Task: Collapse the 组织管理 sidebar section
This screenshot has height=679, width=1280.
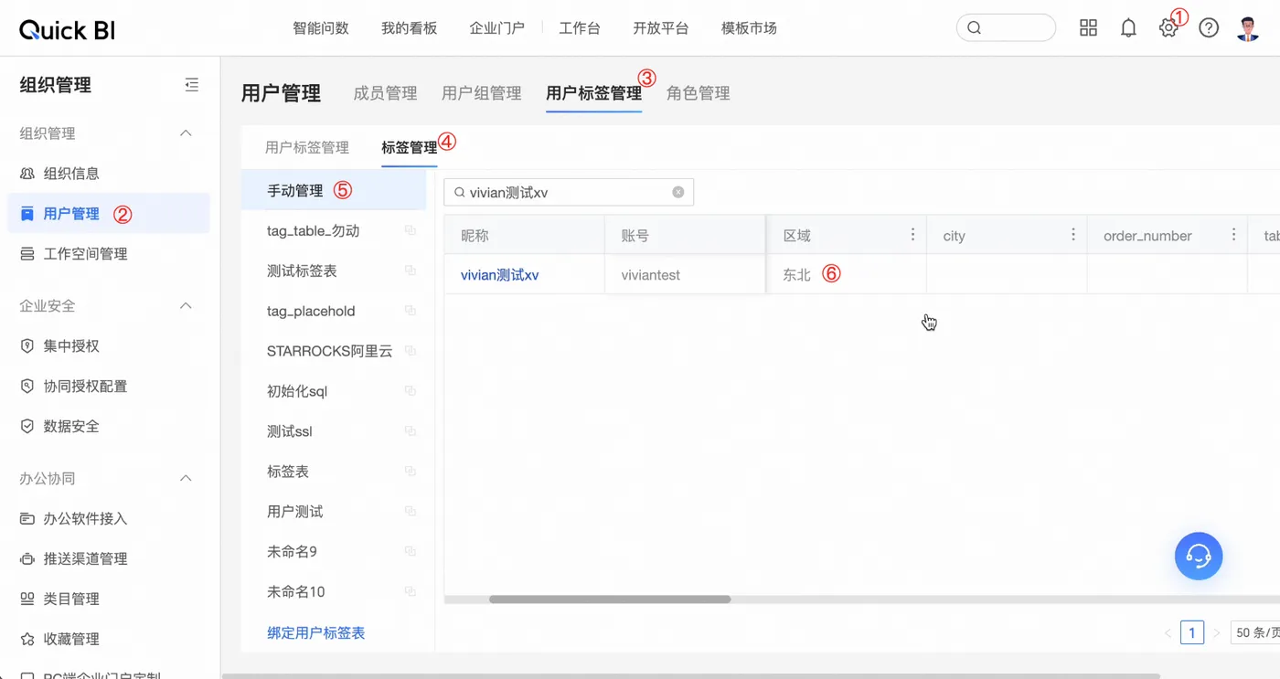Action: pos(186,133)
